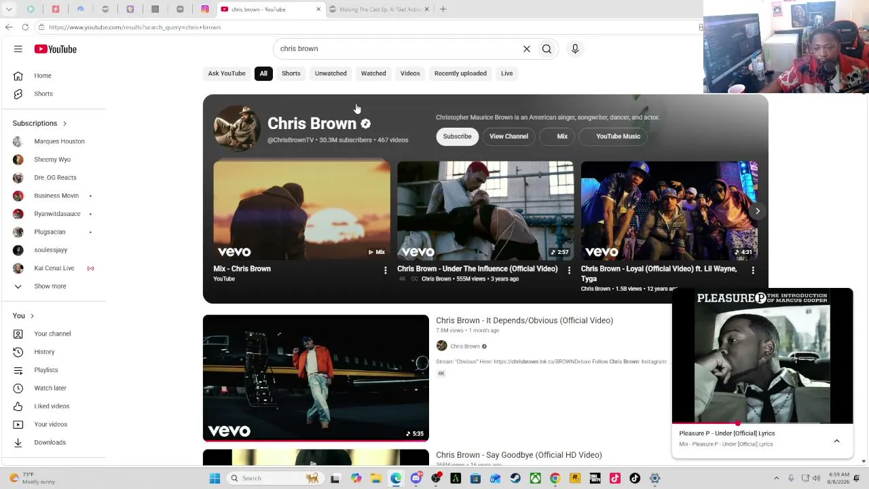
Task: Select the Live filter chip
Action: pyautogui.click(x=507, y=73)
